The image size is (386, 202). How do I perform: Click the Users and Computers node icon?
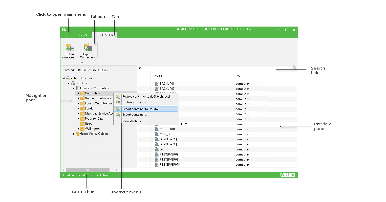78,88
